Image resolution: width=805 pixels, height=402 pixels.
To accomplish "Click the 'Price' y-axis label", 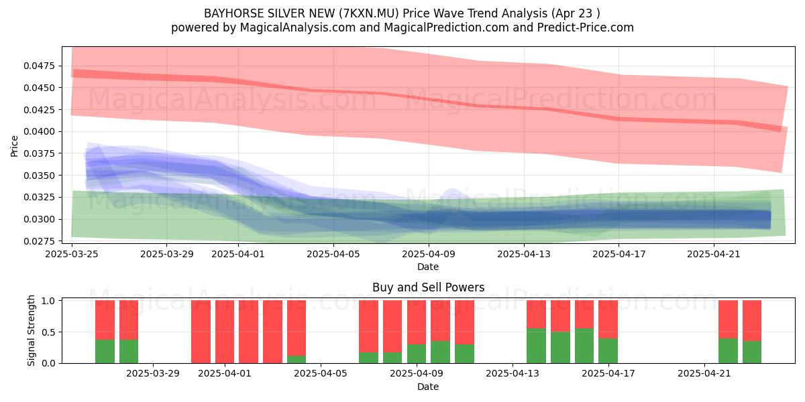I will pyautogui.click(x=15, y=145).
